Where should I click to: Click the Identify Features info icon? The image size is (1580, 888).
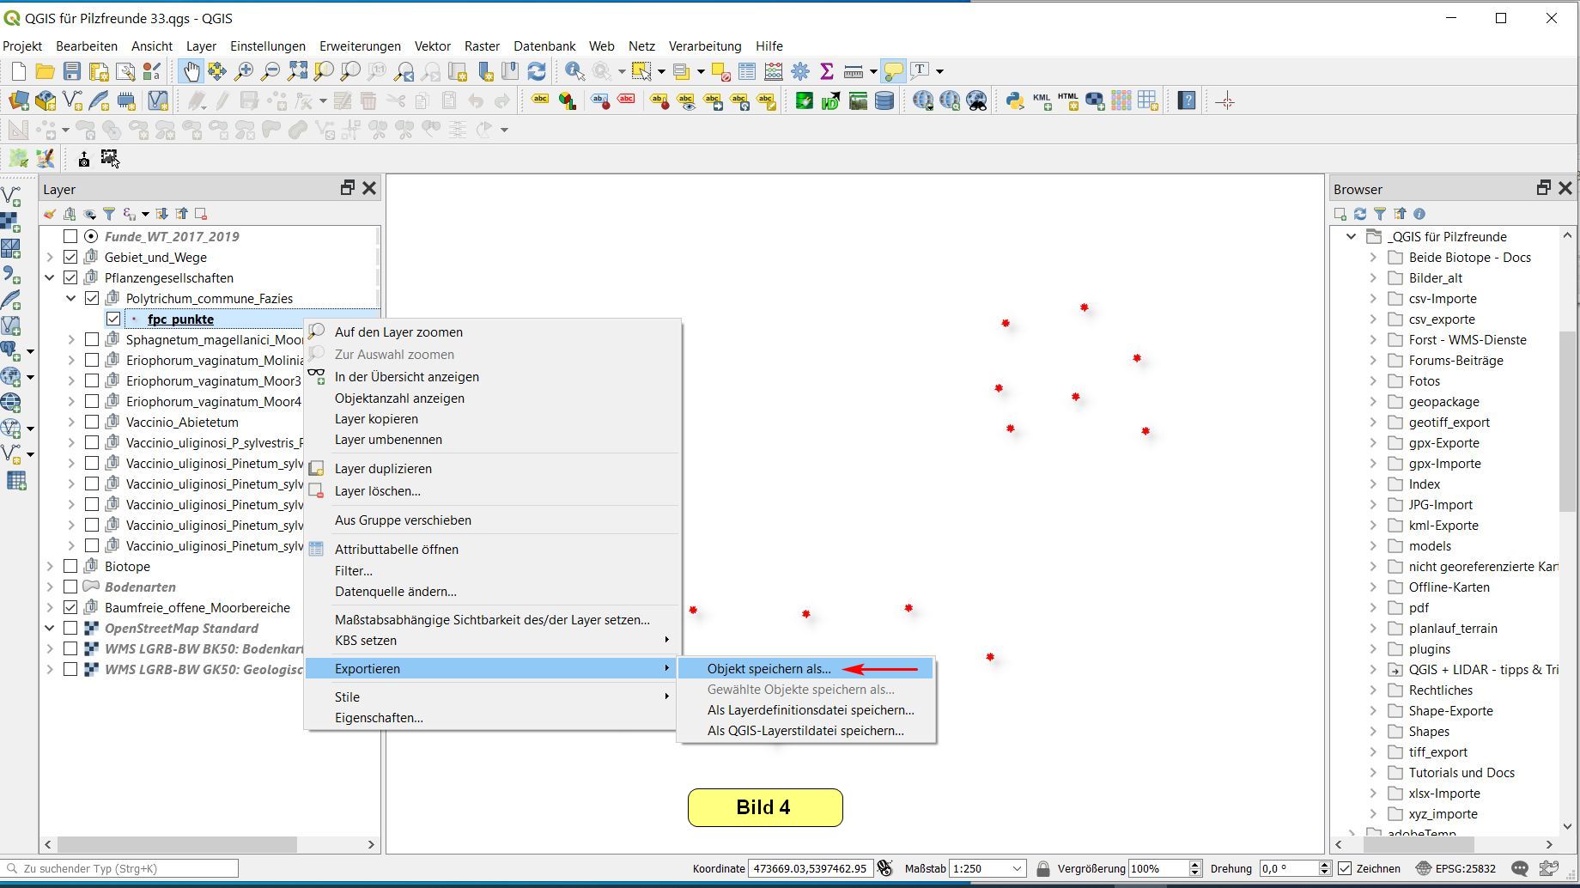click(x=574, y=71)
